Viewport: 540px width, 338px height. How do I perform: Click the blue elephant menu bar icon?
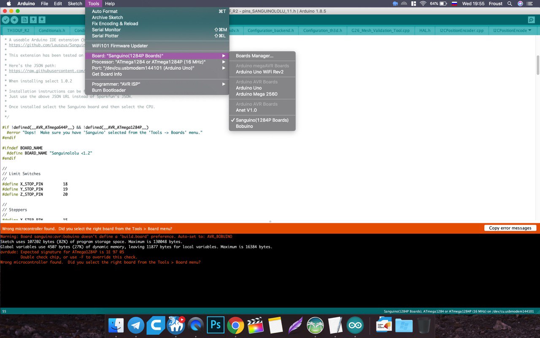pyautogui.click(x=395, y=3)
